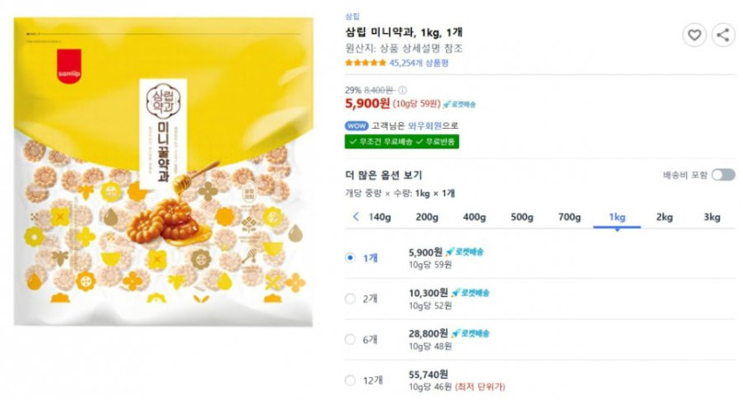Click the heart wishlist icon
Screen dimensions: 743x400
tap(694, 35)
